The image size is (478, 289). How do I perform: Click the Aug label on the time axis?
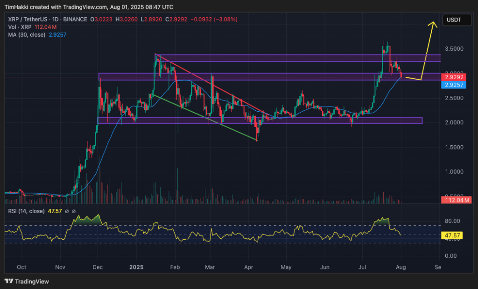(401, 268)
